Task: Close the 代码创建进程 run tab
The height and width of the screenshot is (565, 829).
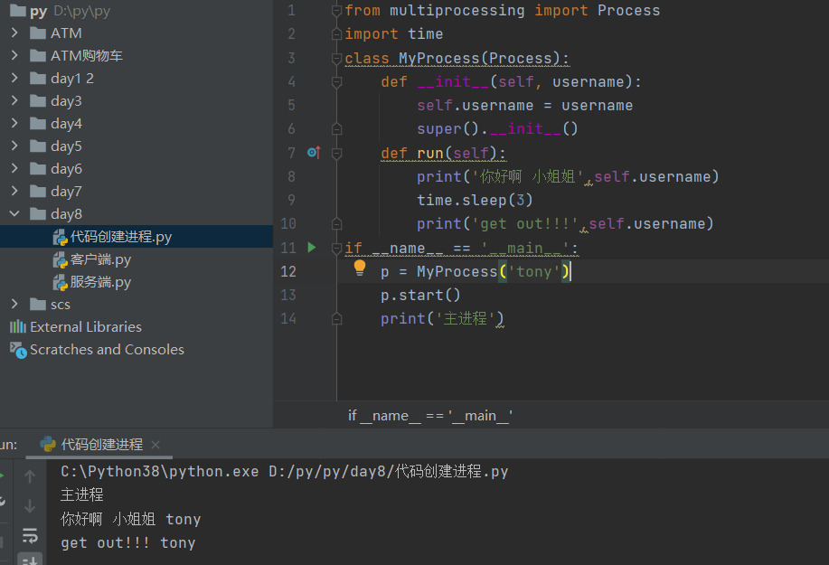Action: coord(155,445)
